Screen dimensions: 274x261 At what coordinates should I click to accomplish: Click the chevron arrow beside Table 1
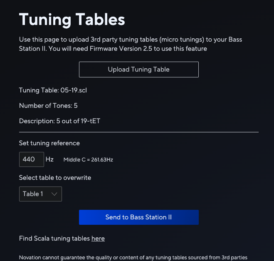pyautogui.click(x=54, y=194)
